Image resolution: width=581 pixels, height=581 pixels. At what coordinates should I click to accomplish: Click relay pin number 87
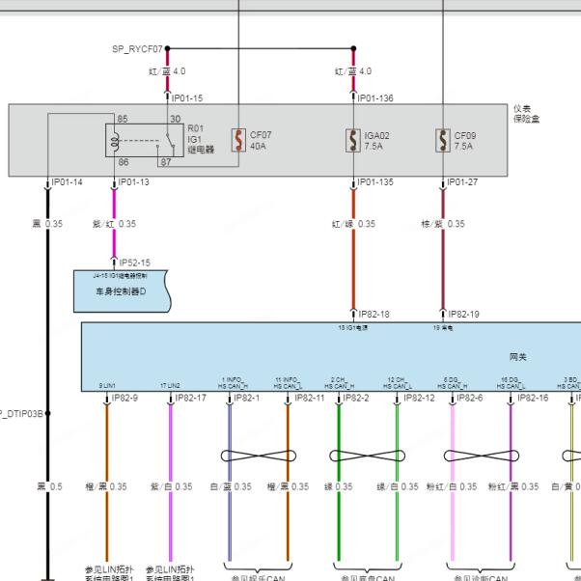(166, 162)
